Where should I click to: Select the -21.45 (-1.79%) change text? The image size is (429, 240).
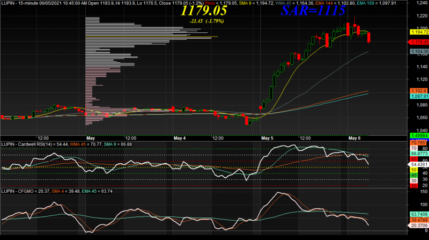coord(206,21)
